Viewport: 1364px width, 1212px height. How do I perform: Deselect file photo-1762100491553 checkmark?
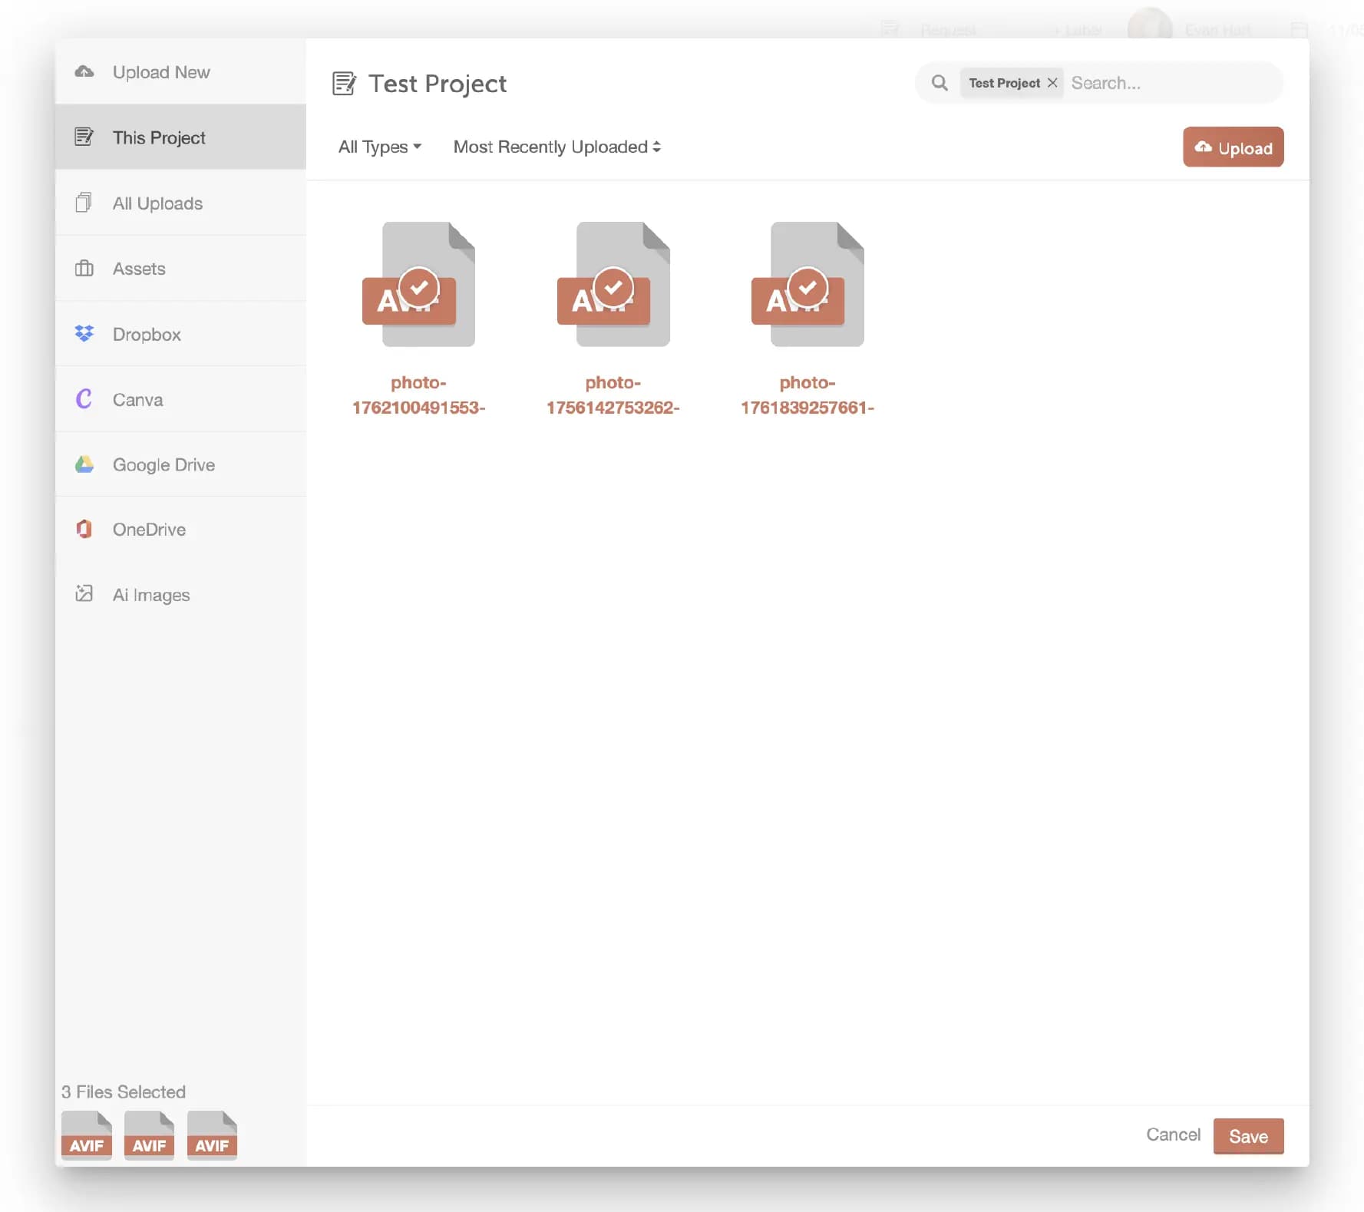click(x=418, y=288)
